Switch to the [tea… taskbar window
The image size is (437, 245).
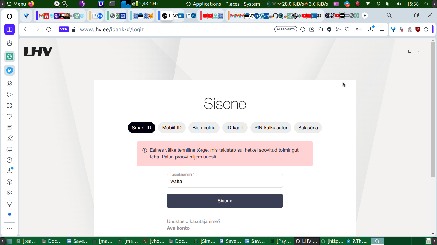pyautogui.click(x=26, y=241)
